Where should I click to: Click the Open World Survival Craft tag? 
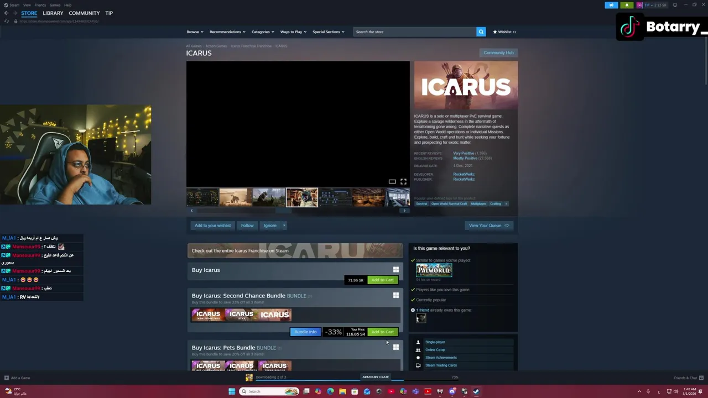click(x=449, y=204)
